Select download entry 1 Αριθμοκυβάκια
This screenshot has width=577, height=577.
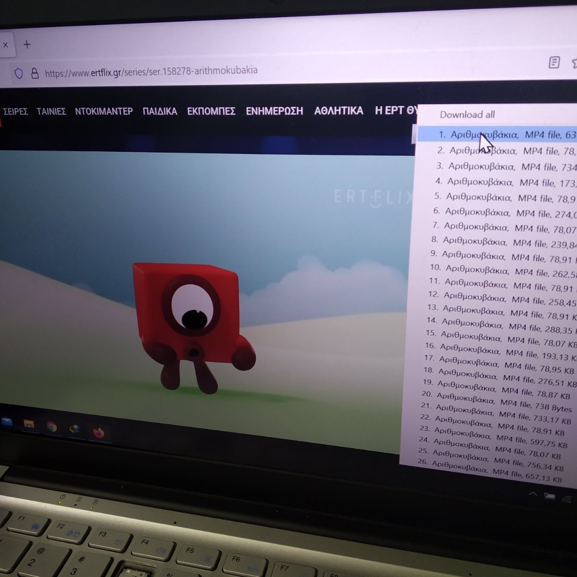(496, 135)
